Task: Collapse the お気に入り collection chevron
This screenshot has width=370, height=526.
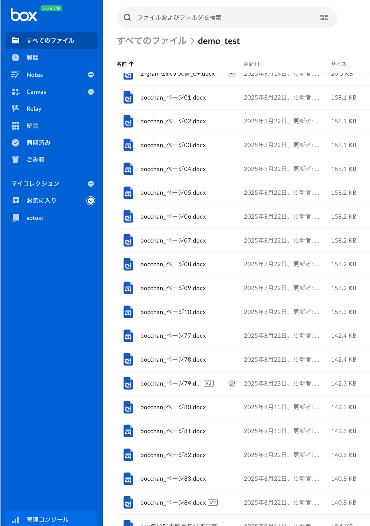Action: click(91, 200)
